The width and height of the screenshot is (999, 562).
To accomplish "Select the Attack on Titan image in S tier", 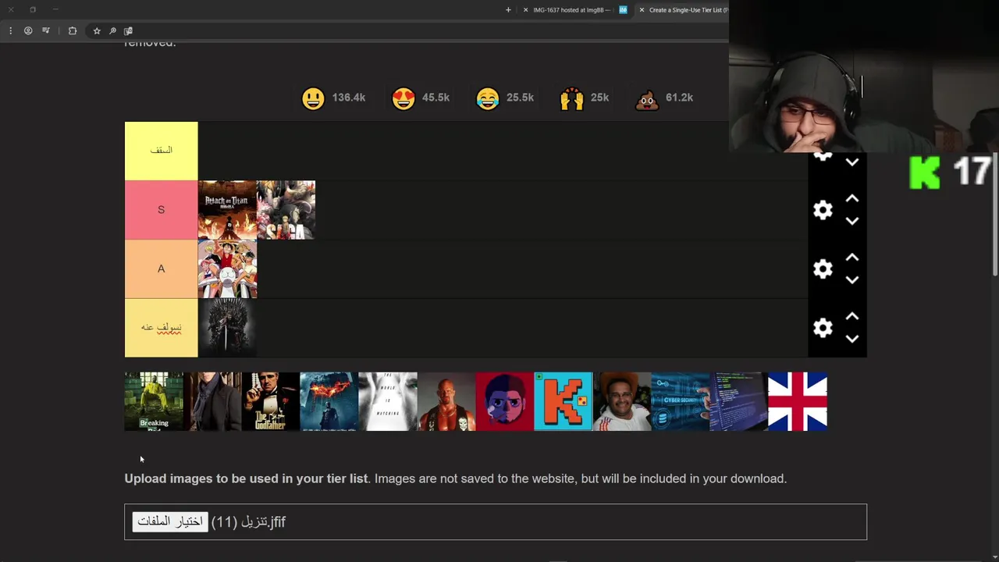I will point(227,210).
